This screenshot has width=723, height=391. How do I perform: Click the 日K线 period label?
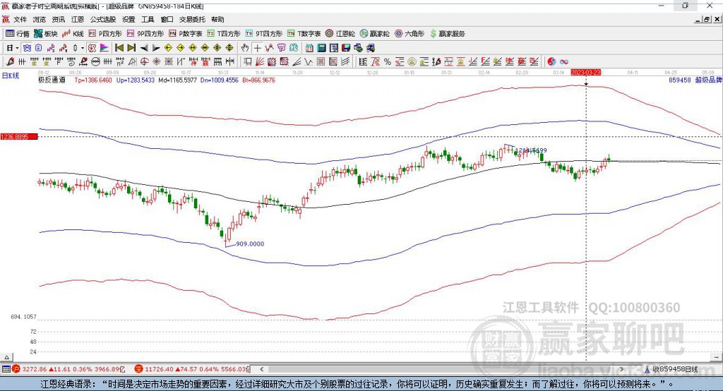pos(11,76)
